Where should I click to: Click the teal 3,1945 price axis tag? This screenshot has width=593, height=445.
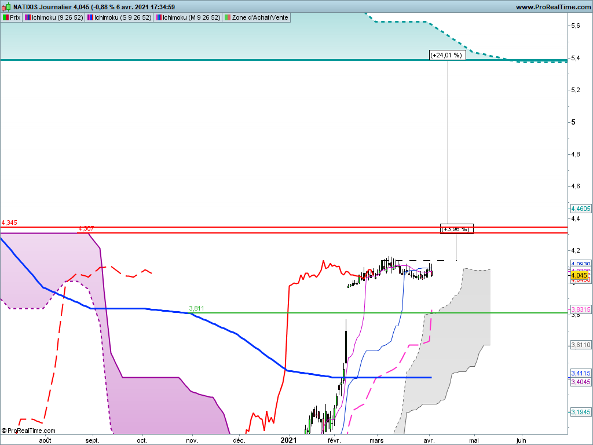(580, 412)
